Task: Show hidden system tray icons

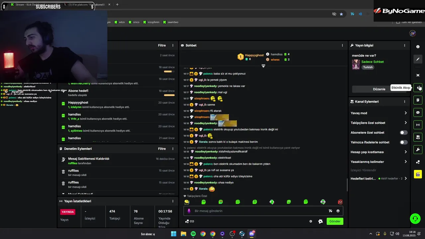Action: [371, 234]
